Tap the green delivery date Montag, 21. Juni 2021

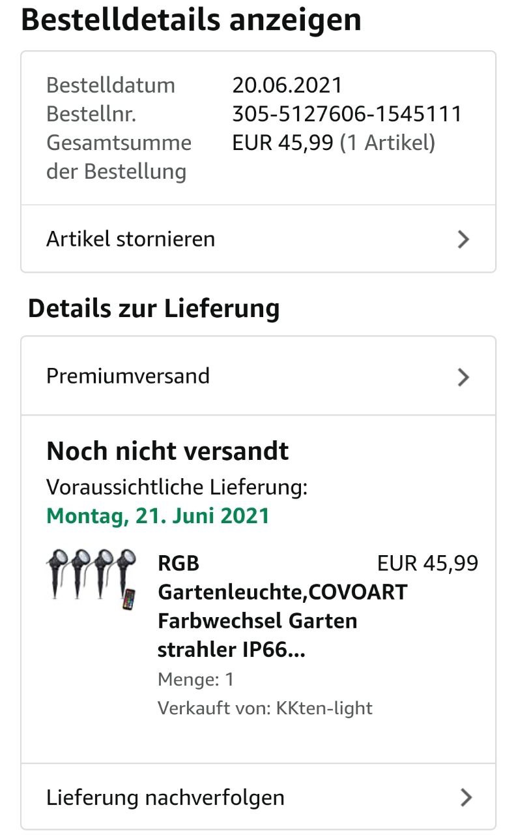click(158, 516)
